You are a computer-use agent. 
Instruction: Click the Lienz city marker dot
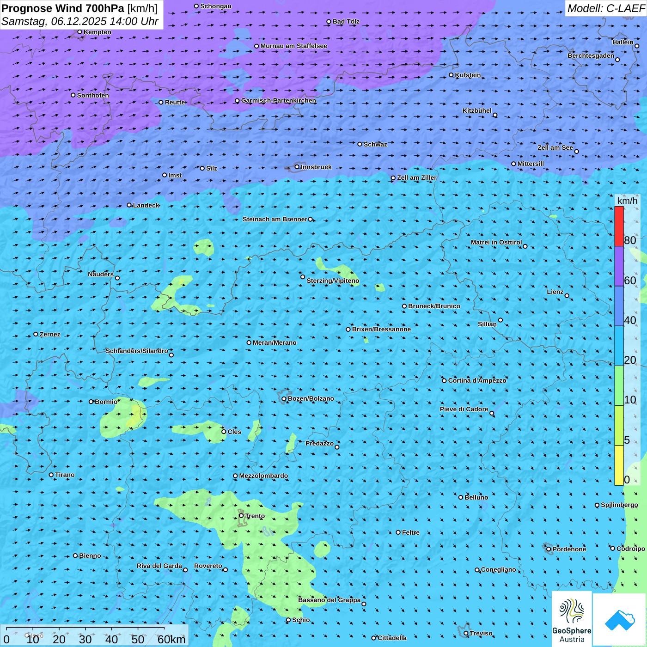(567, 296)
